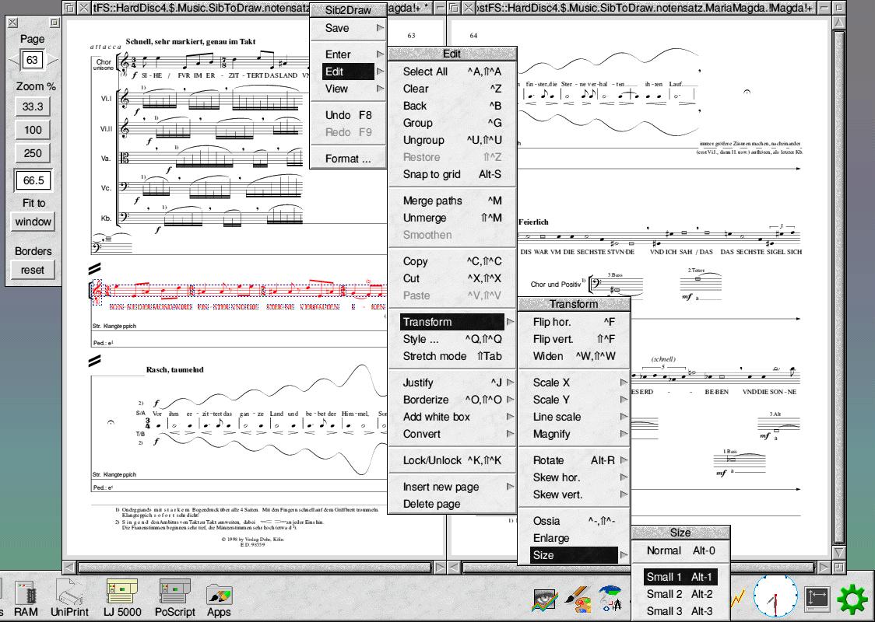This screenshot has height=622, width=875.
Task: Click the Fit to window button
Action: point(33,222)
